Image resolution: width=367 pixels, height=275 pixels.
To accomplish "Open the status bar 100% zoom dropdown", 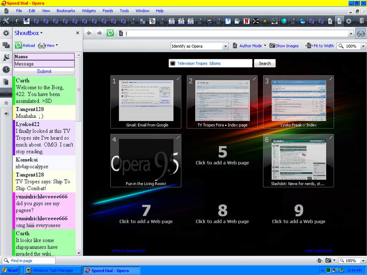I will point(363,260).
